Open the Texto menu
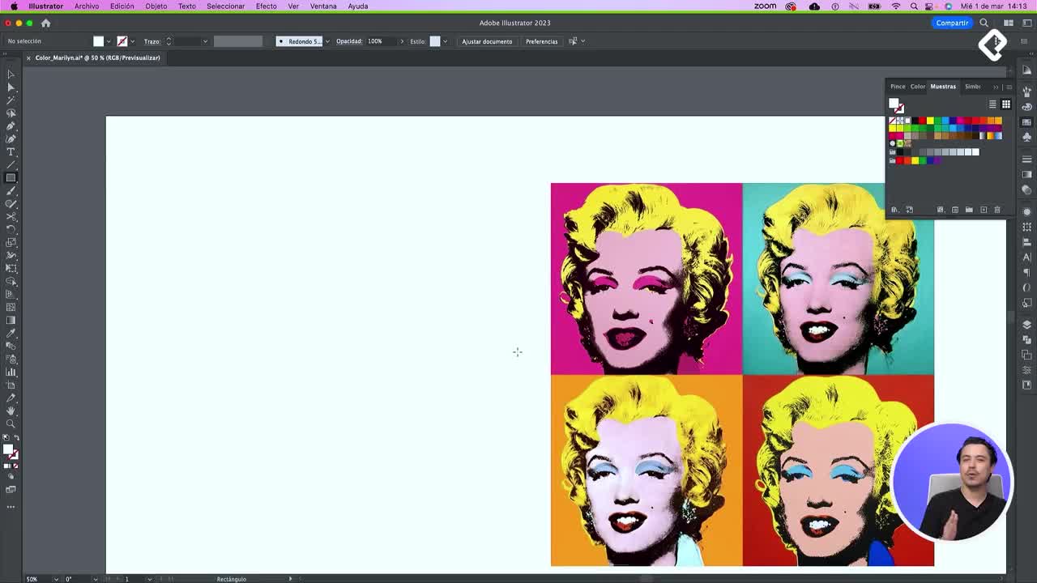The image size is (1037, 583). click(187, 6)
